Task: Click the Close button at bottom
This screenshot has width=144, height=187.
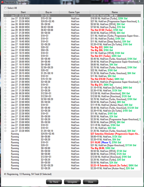Action: coord(91,182)
